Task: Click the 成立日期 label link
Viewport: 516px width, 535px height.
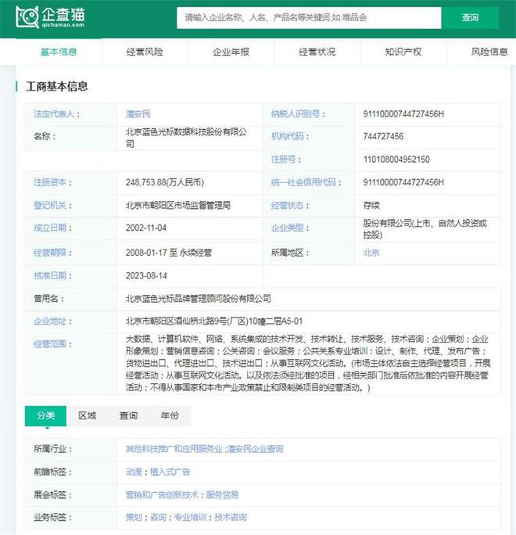Action: click(x=50, y=228)
